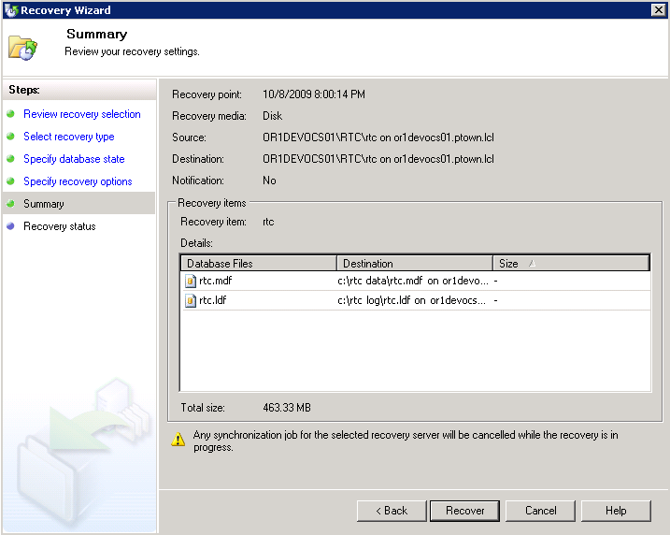This screenshot has width=670, height=535.
Task: Click the rtc.mdf file icon
Action: pos(190,281)
